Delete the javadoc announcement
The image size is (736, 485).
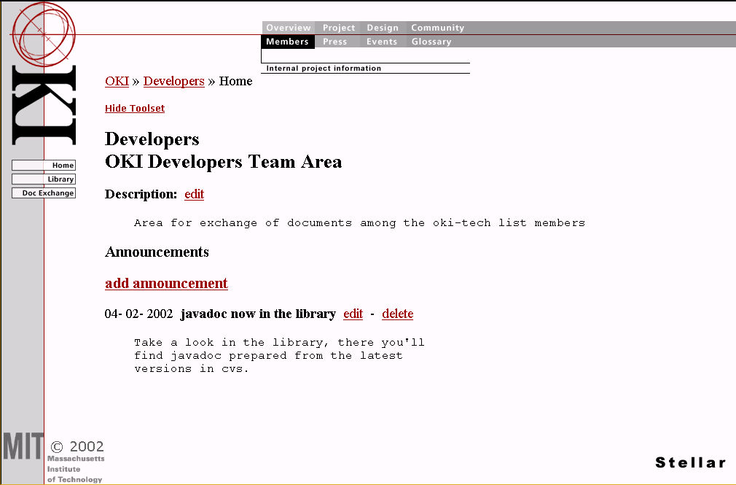tap(397, 314)
